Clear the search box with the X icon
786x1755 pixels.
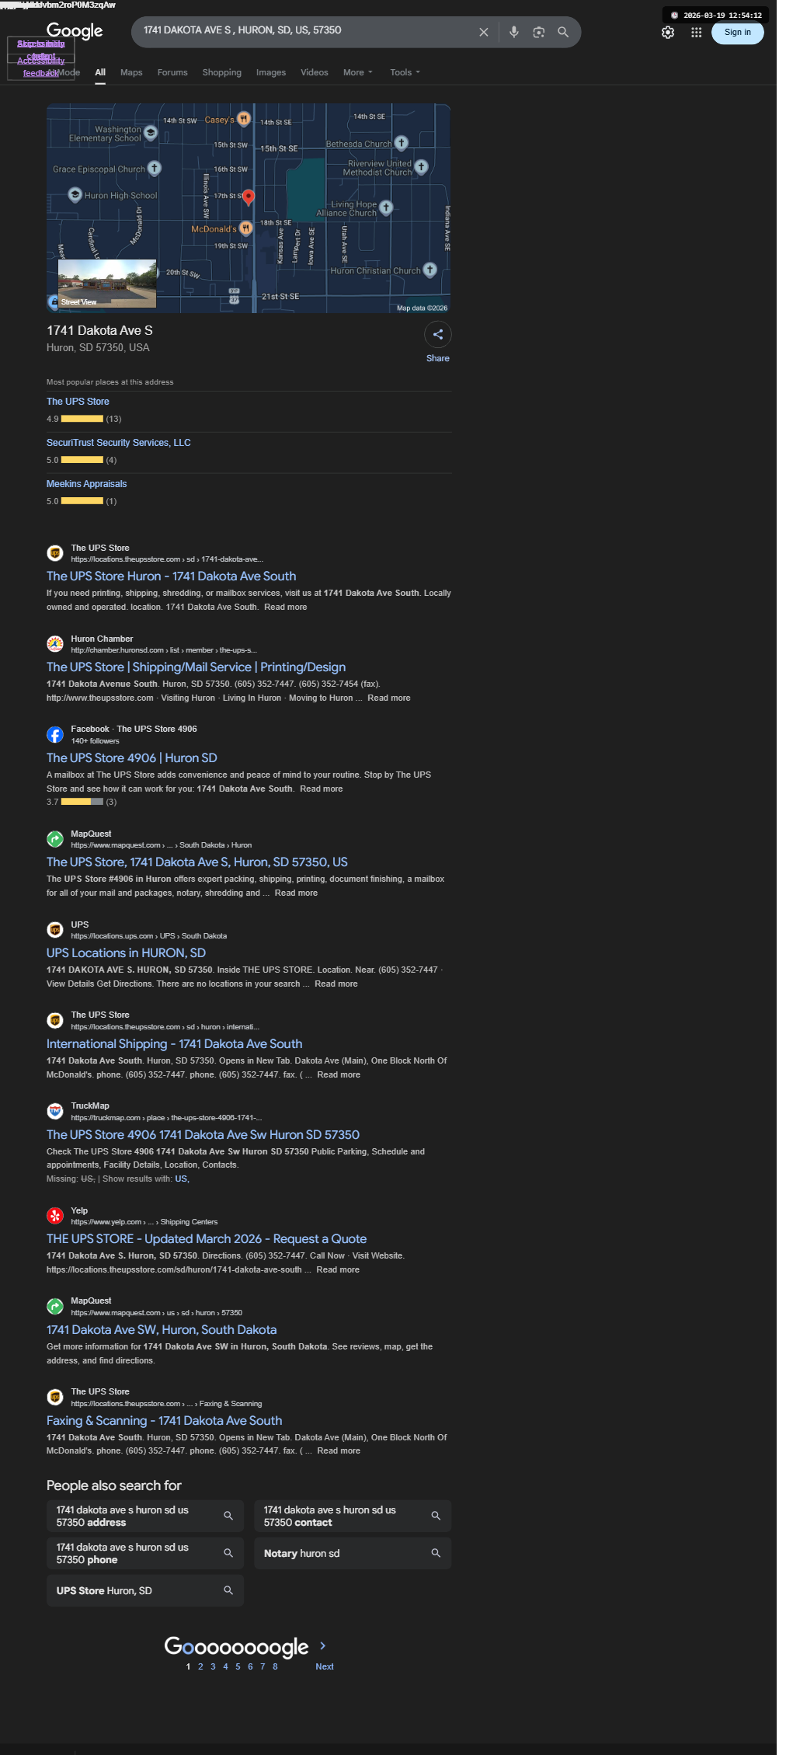click(x=483, y=32)
